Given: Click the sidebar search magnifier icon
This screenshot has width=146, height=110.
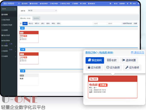Looking at the screenshot, I should click(15, 9).
